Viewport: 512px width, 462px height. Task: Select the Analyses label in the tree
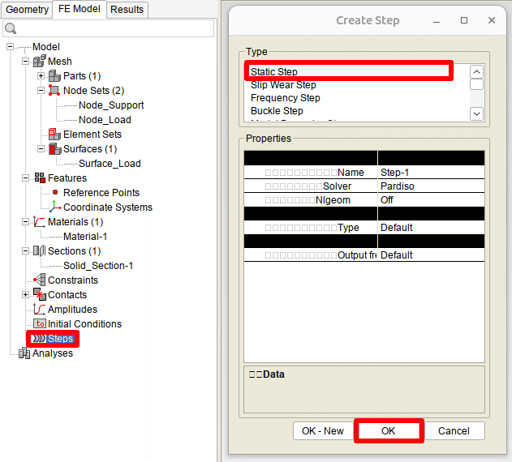[53, 353]
